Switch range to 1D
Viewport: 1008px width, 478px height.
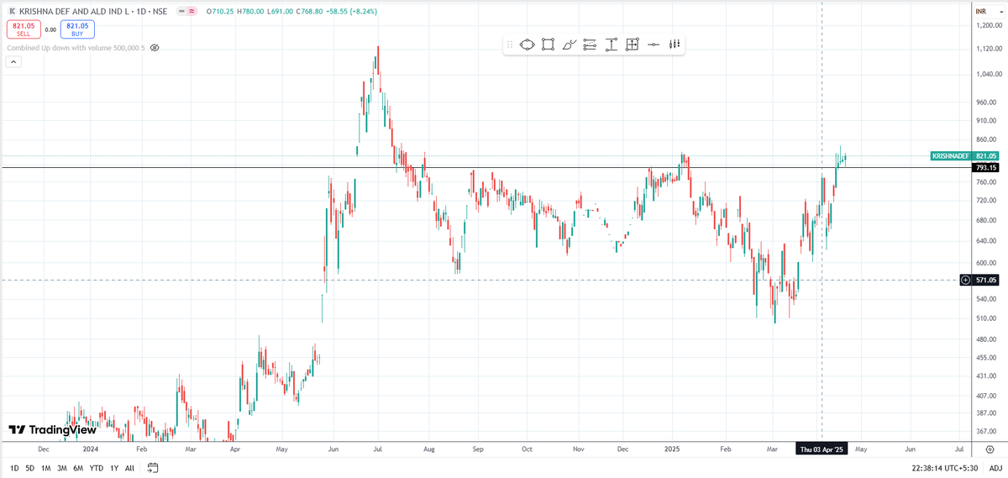click(14, 468)
